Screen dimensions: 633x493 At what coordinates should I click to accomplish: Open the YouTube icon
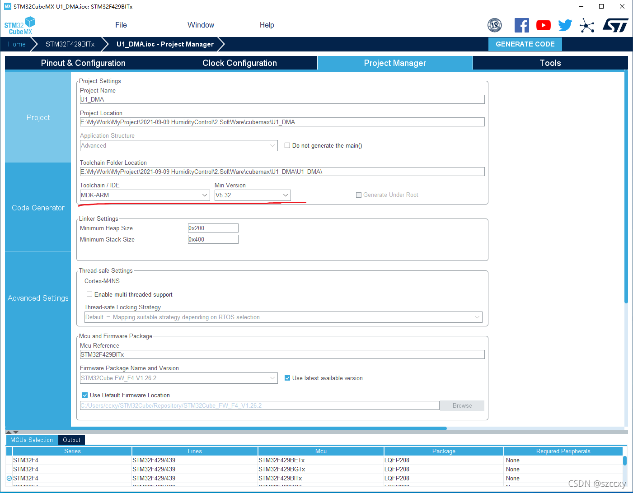pos(544,25)
